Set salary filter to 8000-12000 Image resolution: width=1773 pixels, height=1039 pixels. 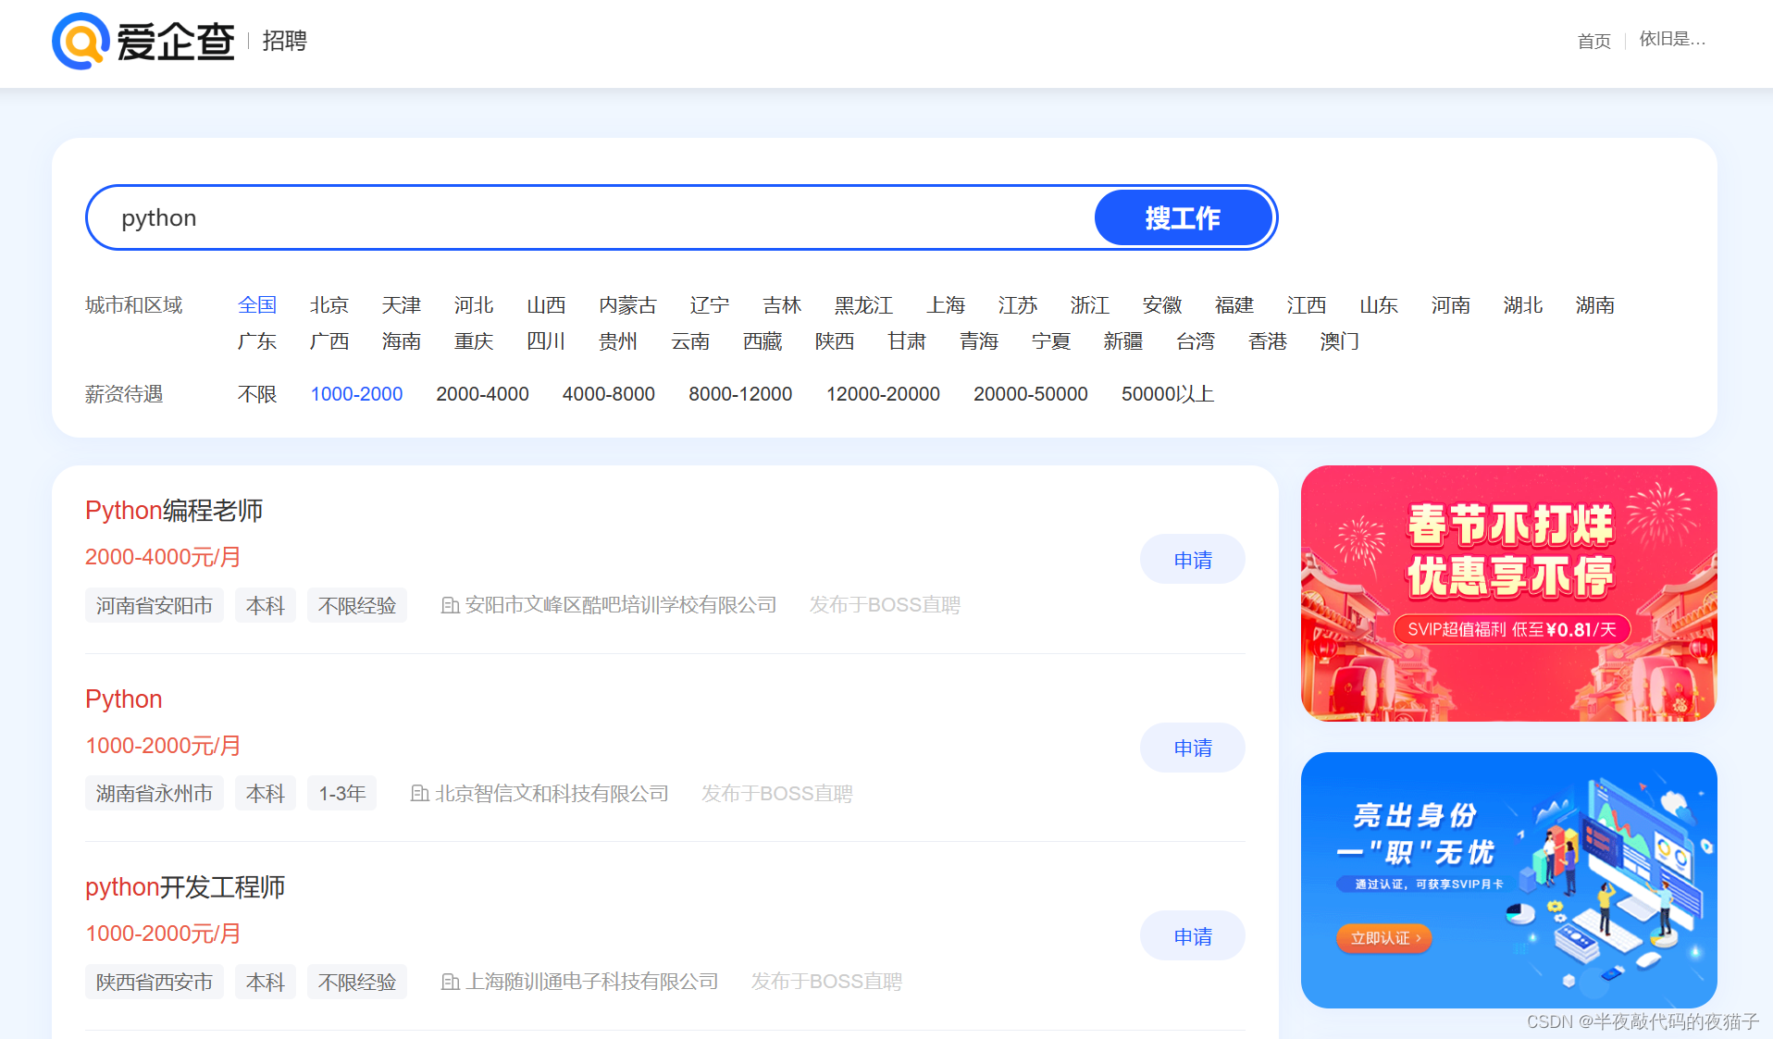pos(740,394)
